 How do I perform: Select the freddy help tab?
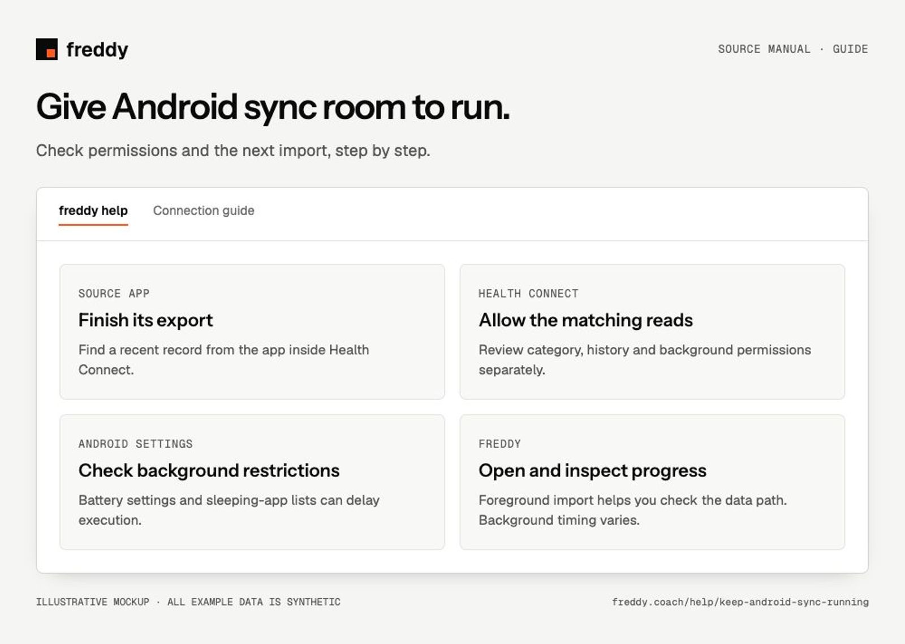coord(93,211)
